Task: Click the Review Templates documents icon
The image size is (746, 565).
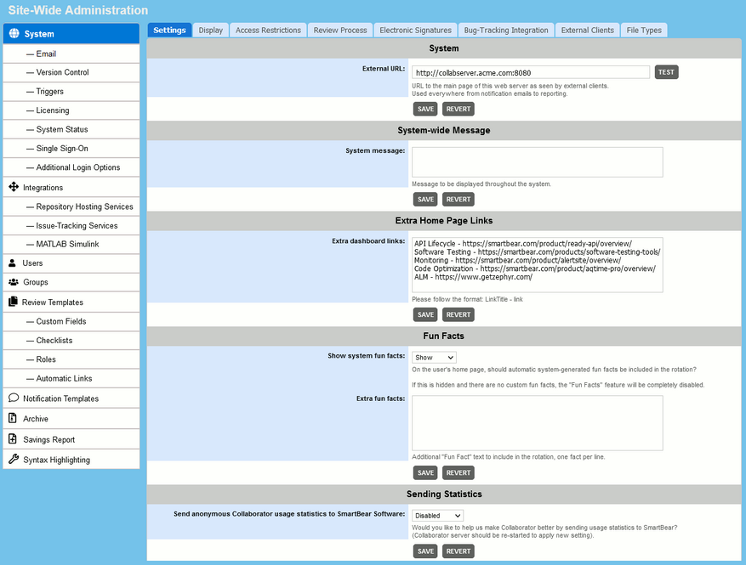Action: point(13,302)
